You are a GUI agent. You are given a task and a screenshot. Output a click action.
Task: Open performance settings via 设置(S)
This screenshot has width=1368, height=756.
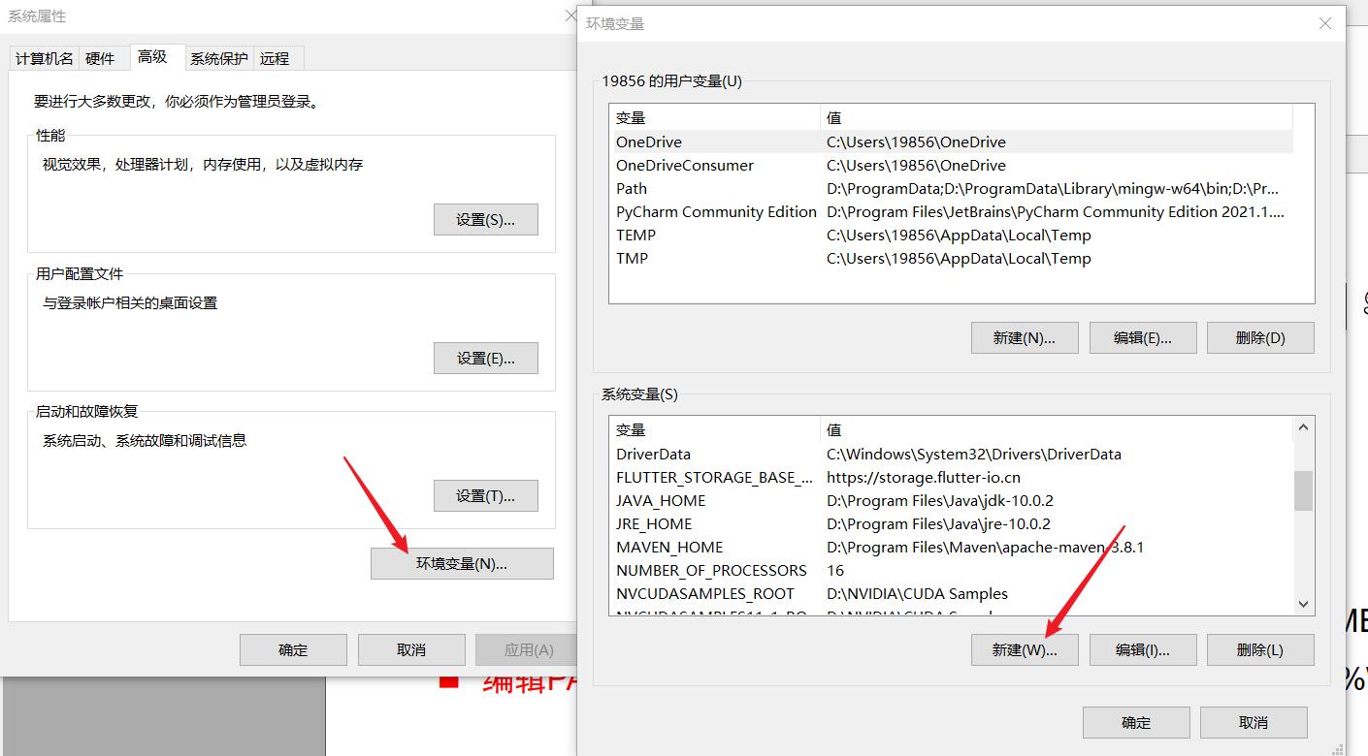pyautogui.click(x=485, y=219)
